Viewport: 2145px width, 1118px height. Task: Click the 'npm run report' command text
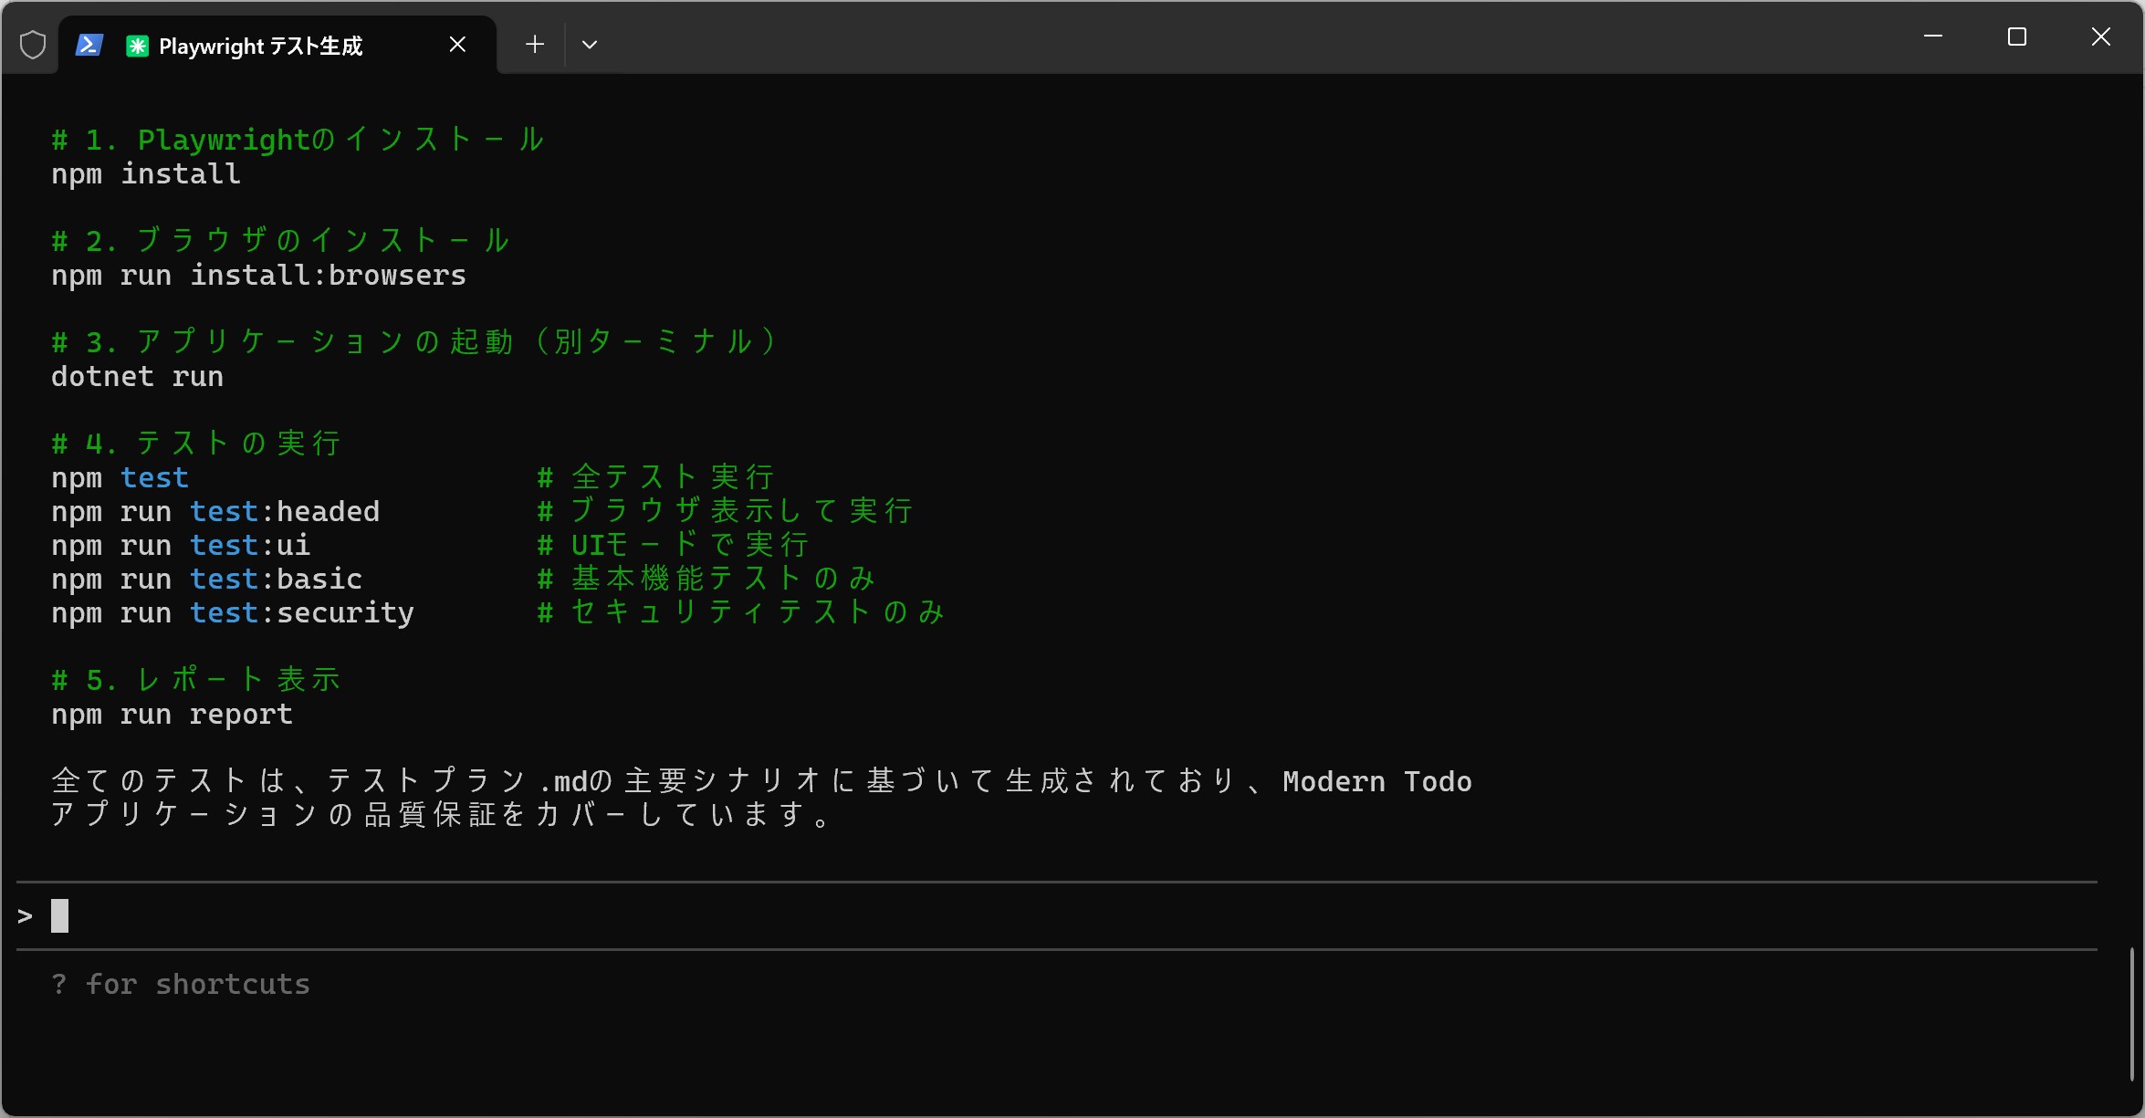(x=172, y=714)
